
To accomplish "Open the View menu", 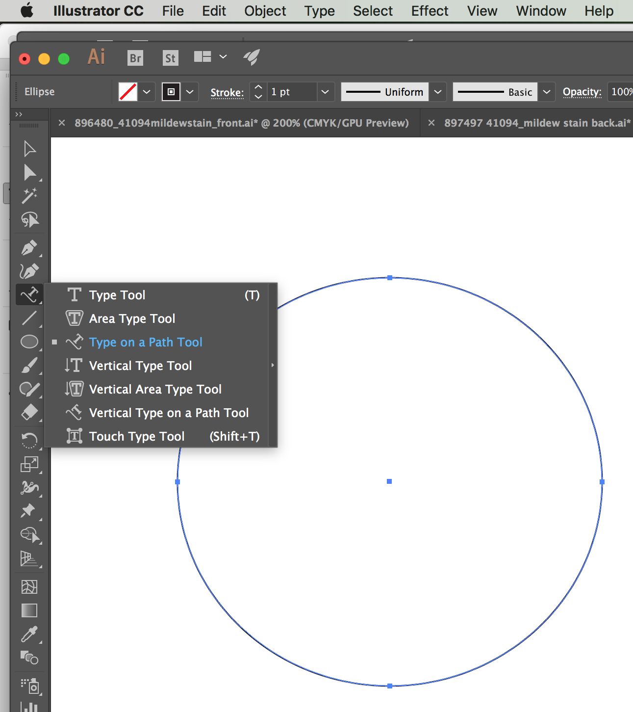I will pyautogui.click(x=482, y=11).
